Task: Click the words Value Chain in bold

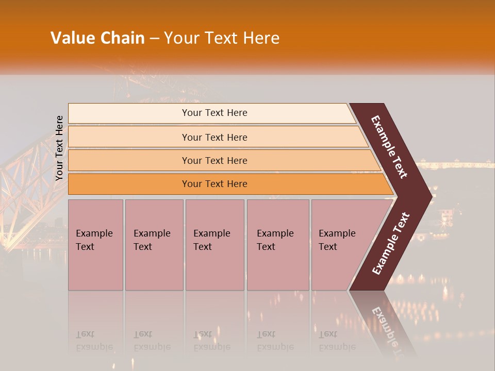Action: (x=97, y=38)
